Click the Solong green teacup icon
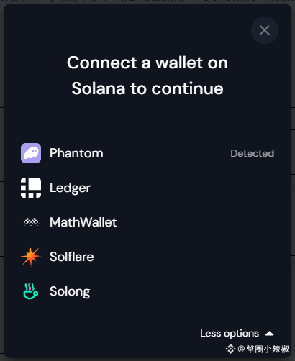The height and width of the screenshot is (361, 295). coord(31,291)
